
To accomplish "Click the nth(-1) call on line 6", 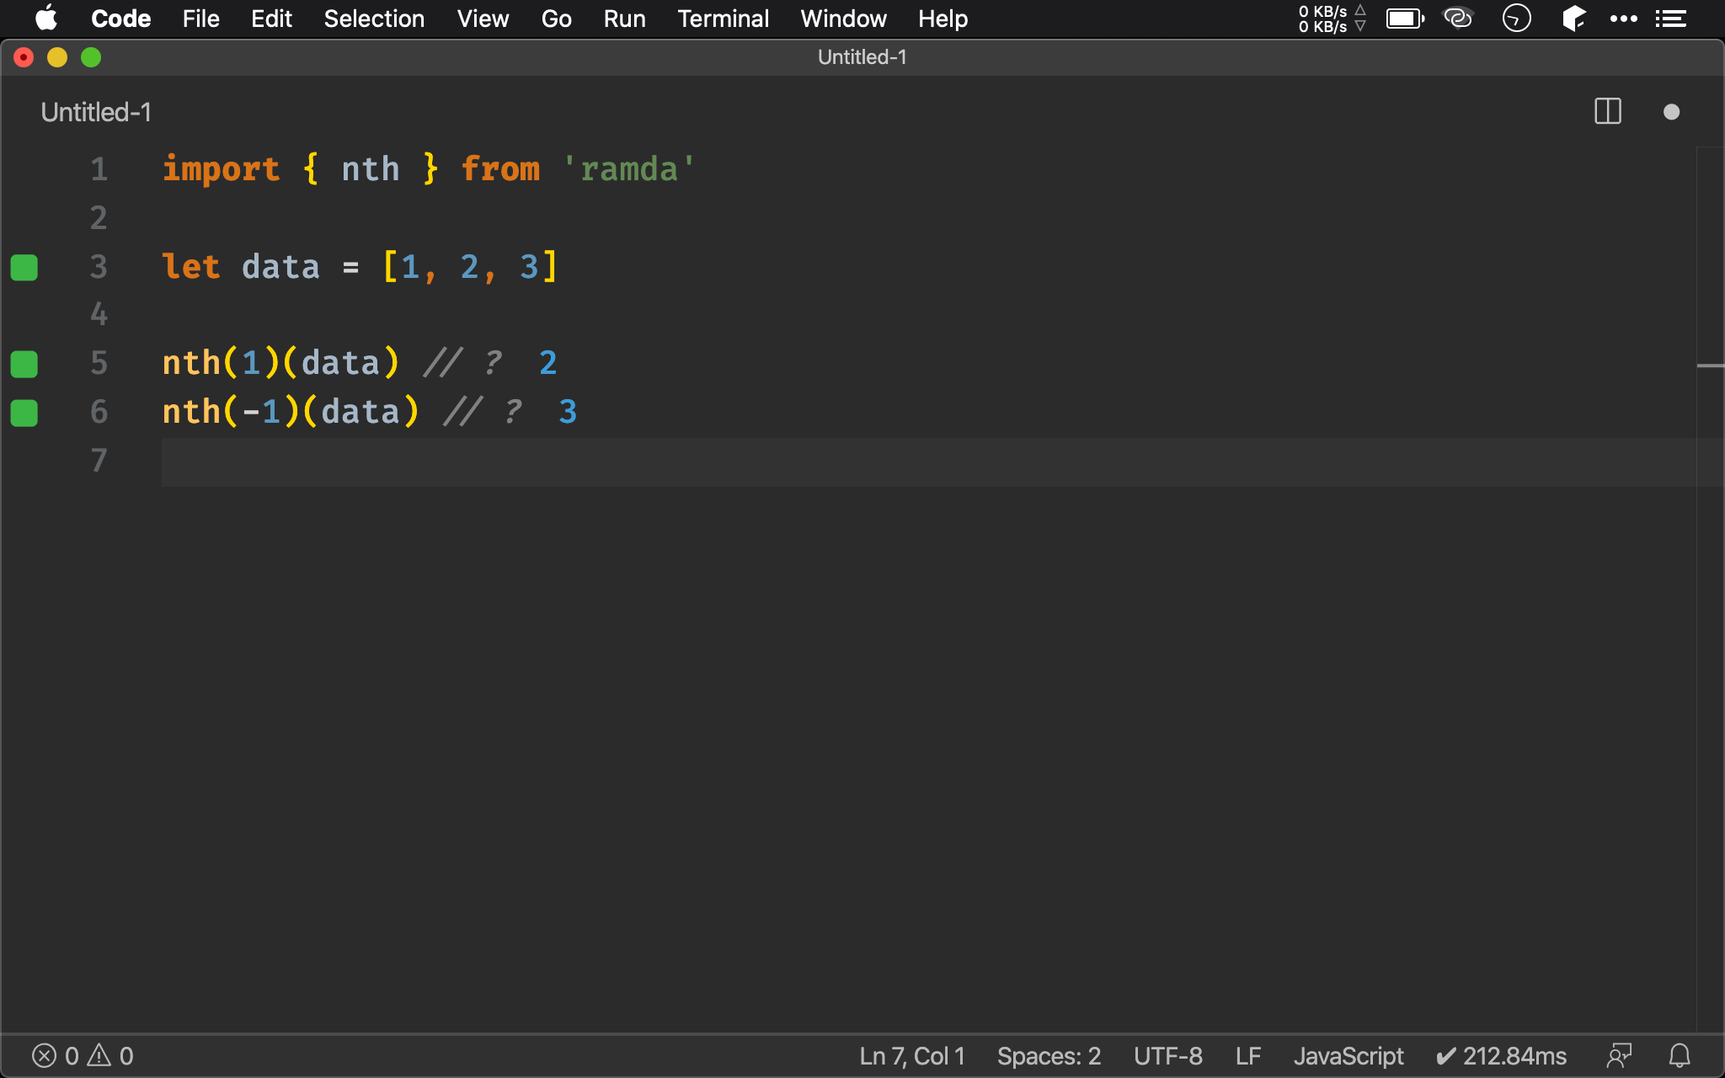I will [x=232, y=413].
